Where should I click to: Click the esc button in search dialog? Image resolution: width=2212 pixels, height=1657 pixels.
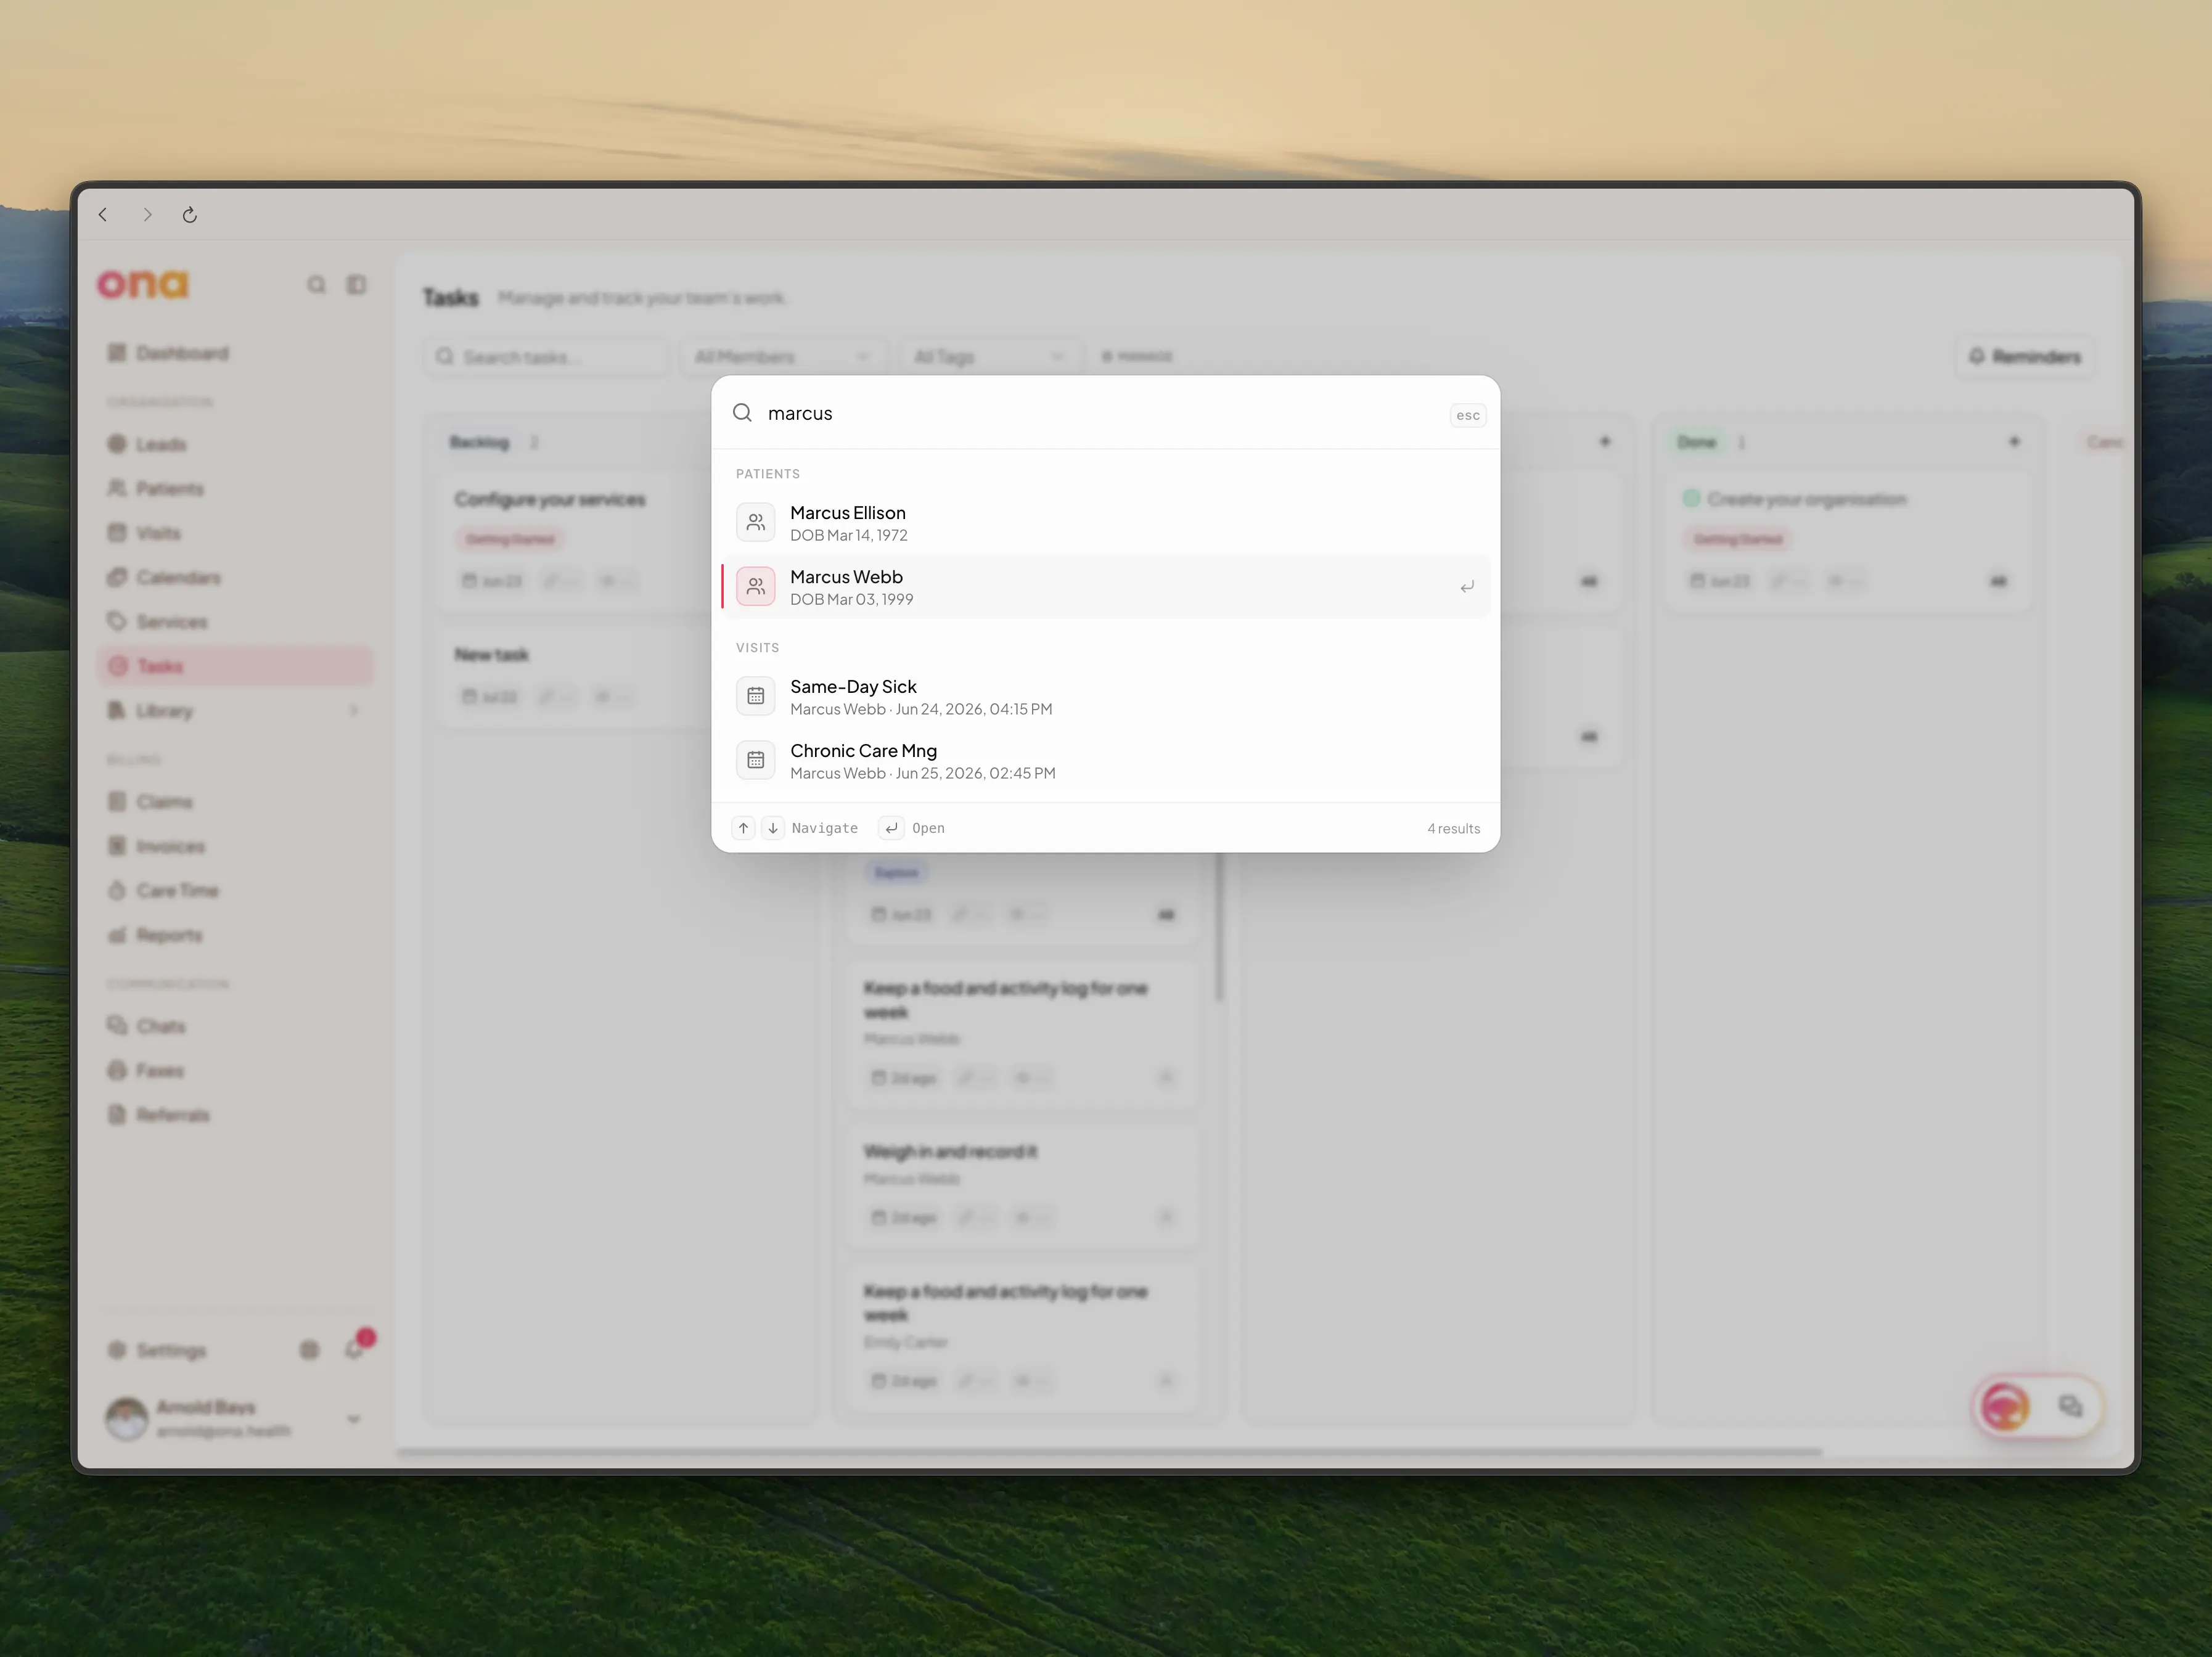[1467, 415]
